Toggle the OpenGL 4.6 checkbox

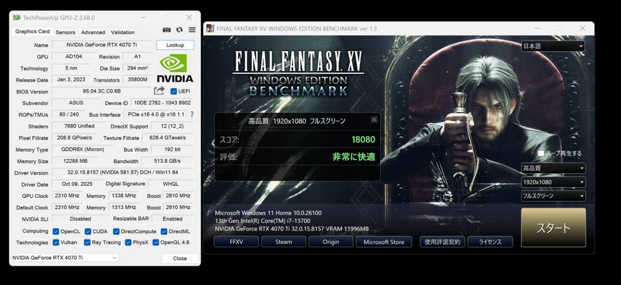(x=156, y=243)
